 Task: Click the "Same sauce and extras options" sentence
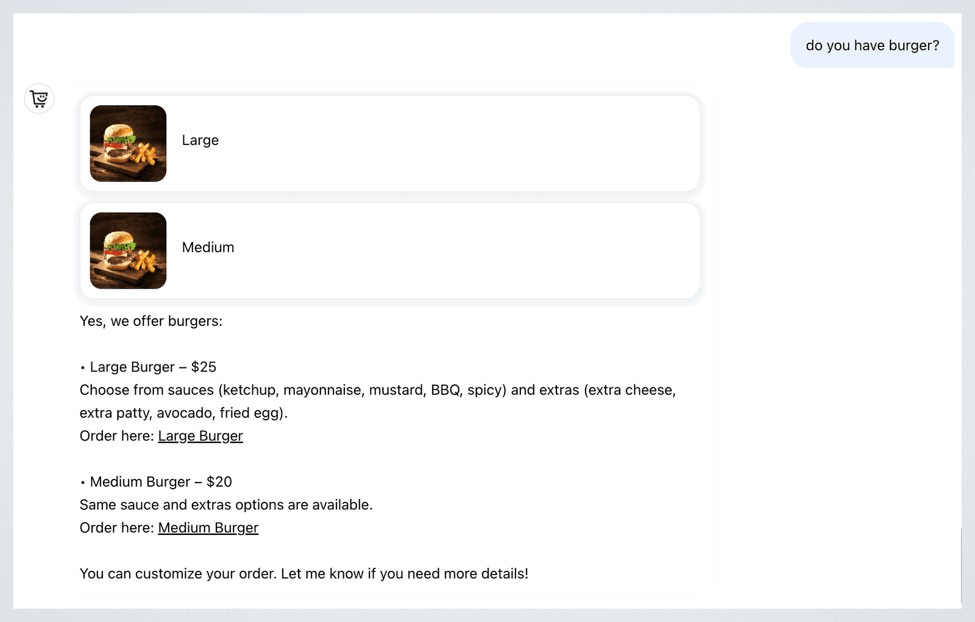point(226,505)
